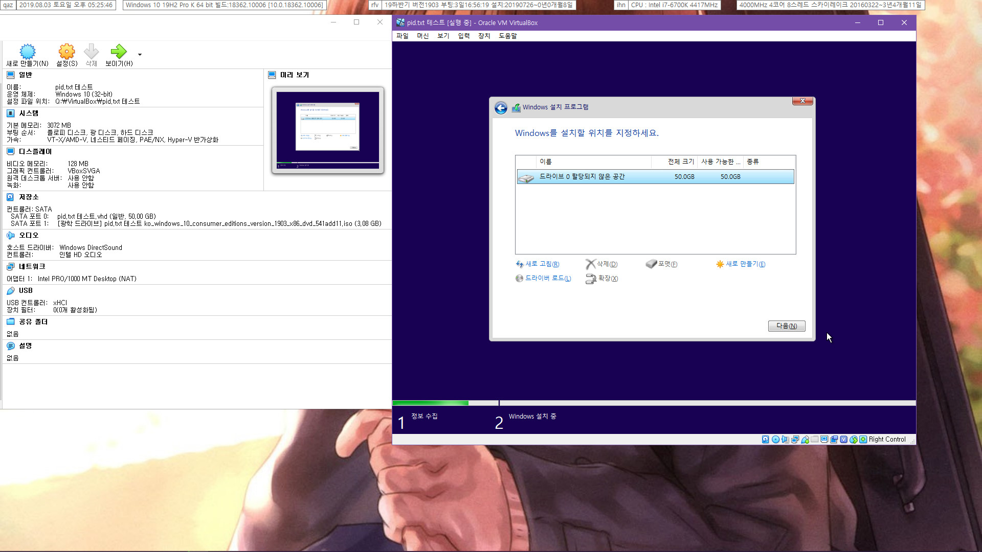Click the USB section icon

(11, 291)
